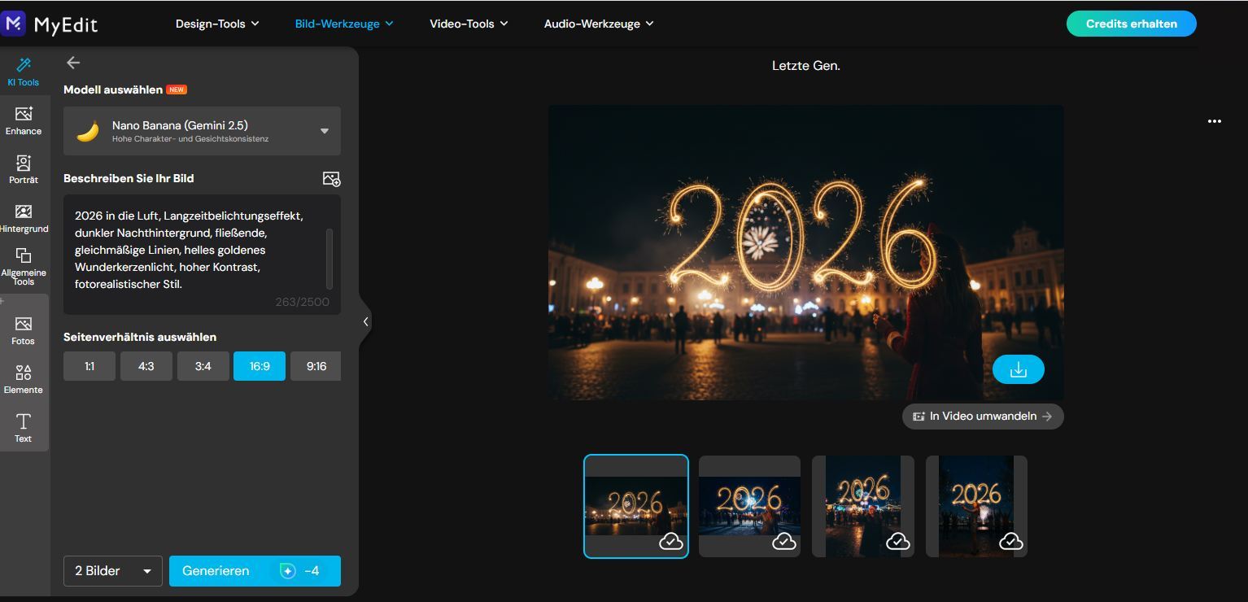Select the Elemente panel icon
1248x602 pixels.
point(23,377)
